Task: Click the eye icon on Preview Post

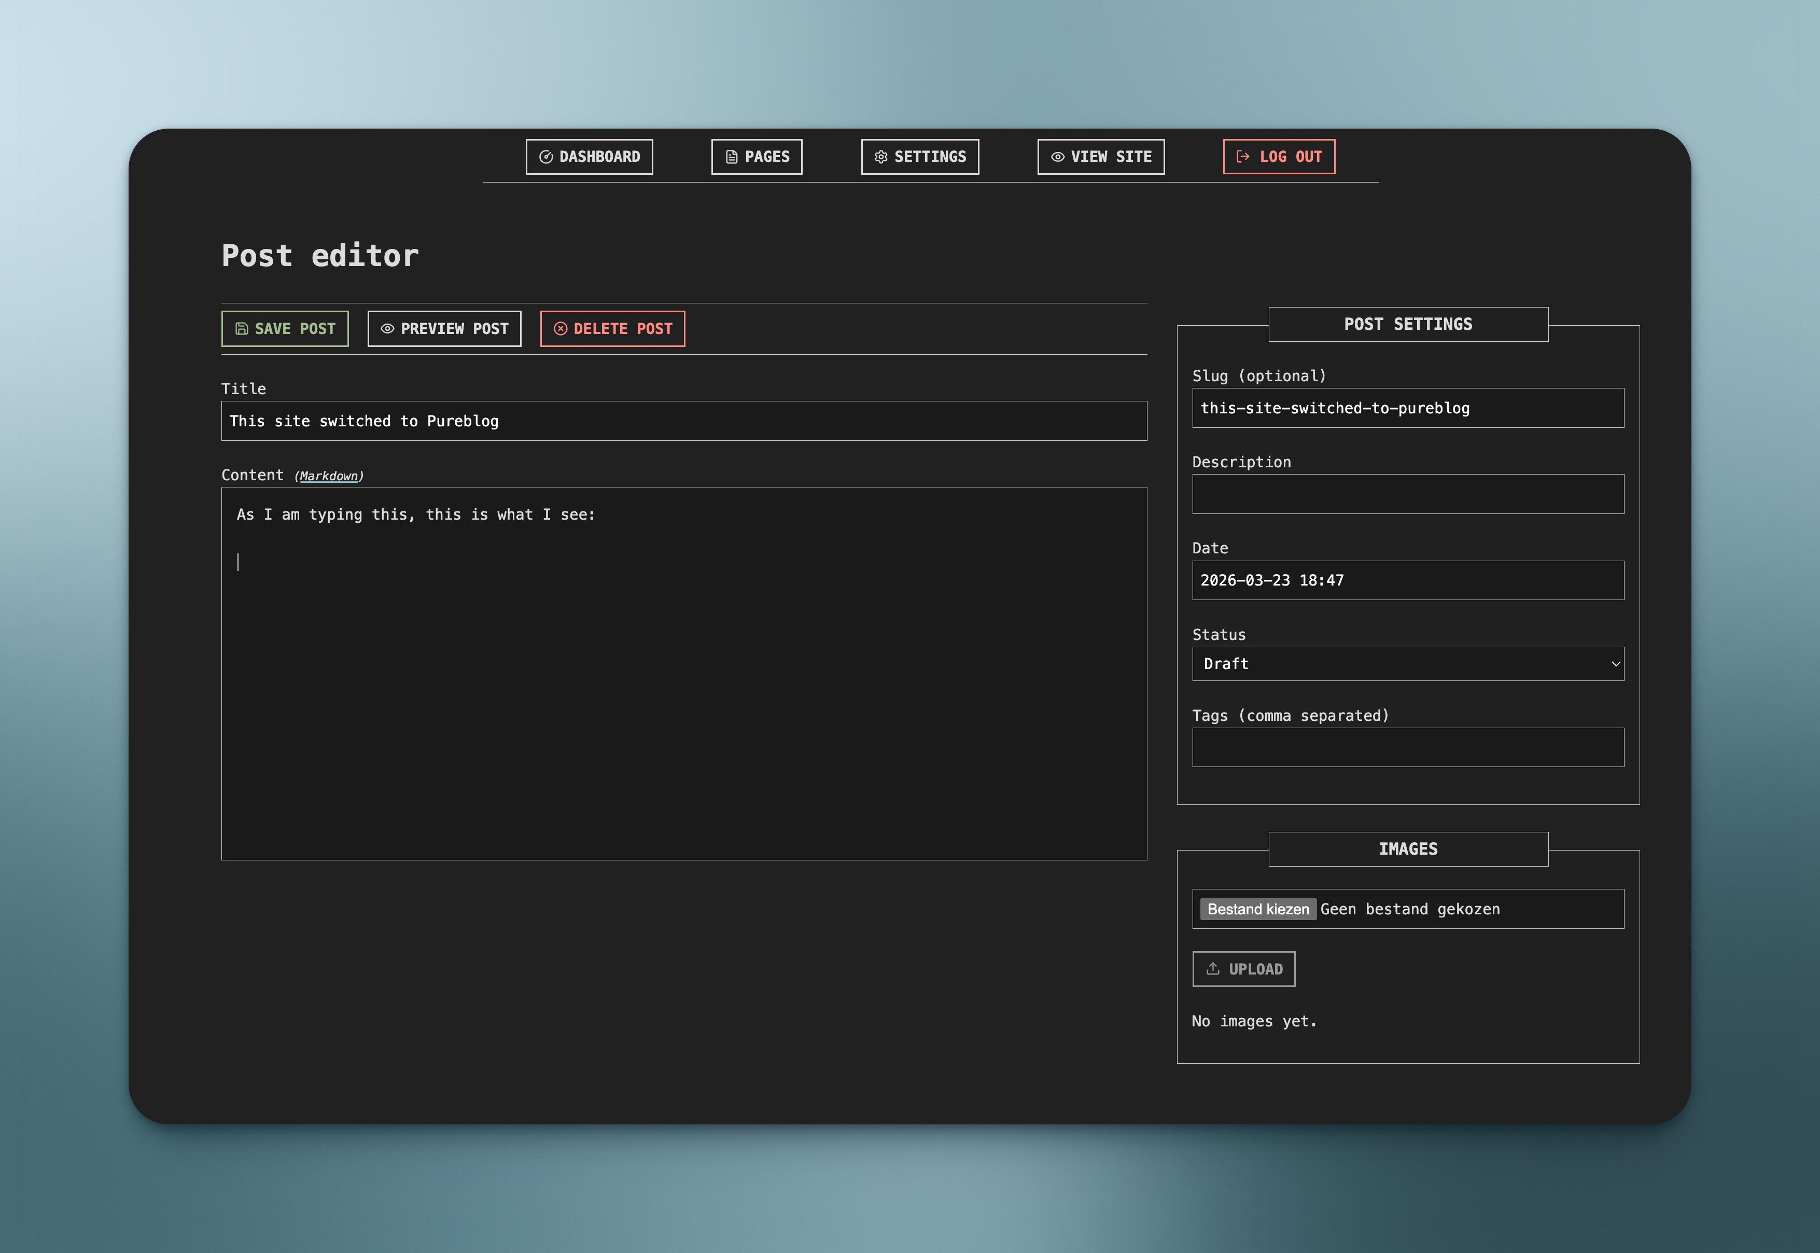Action: coord(387,329)
